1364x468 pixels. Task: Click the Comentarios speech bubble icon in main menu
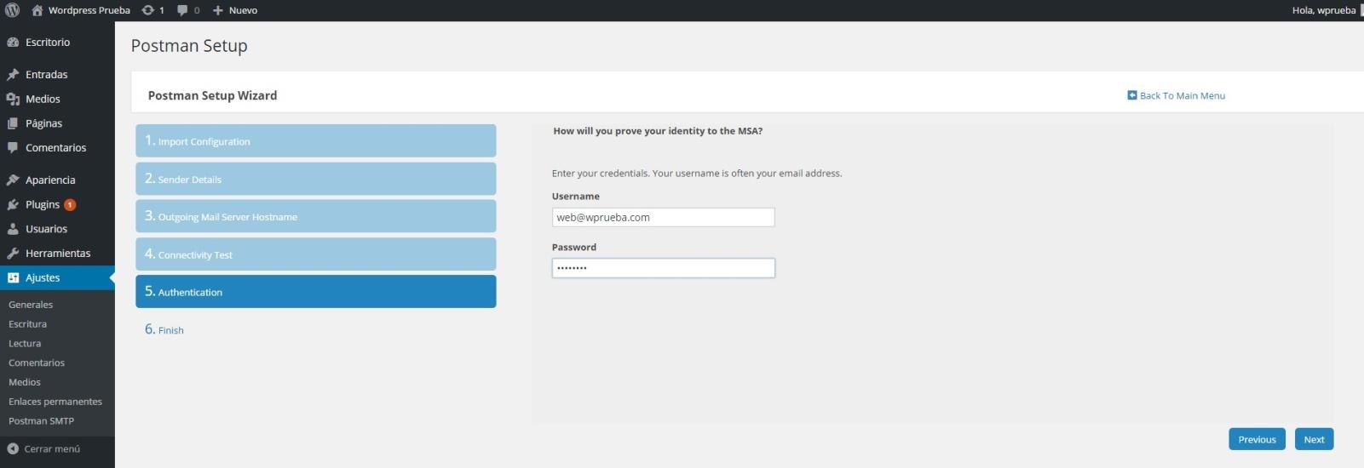pos(13,147)
